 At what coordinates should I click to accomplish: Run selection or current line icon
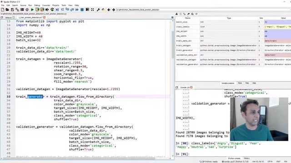tap(47, 10)
